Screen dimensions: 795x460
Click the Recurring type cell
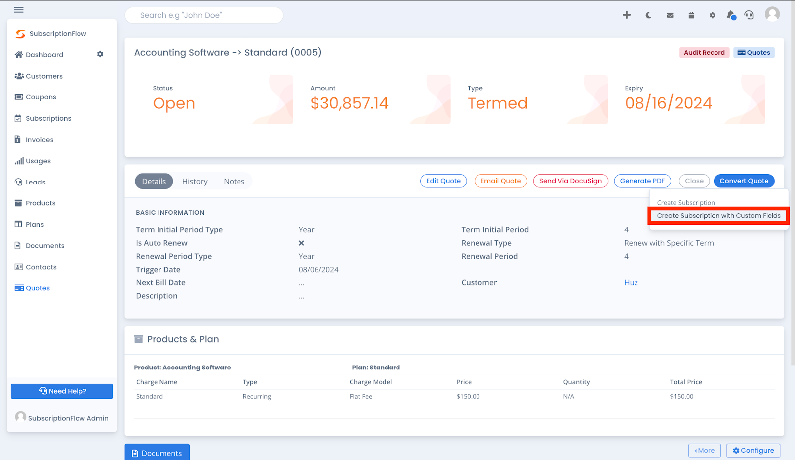(257, 397)
